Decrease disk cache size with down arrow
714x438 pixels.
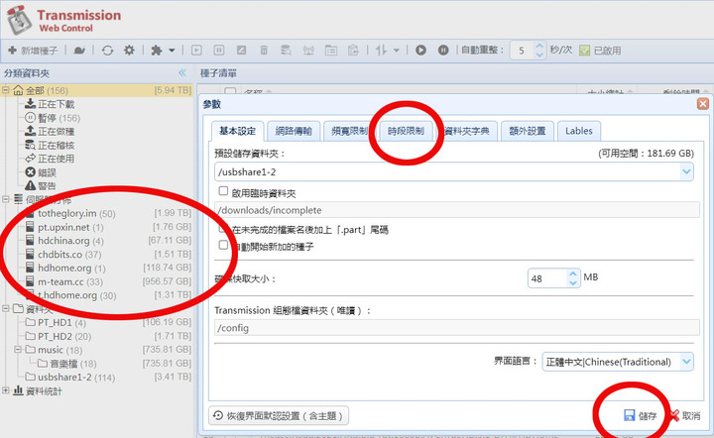pos(573,282)
